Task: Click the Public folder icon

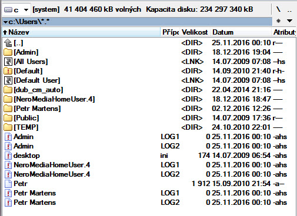Action: coord(8,118)
